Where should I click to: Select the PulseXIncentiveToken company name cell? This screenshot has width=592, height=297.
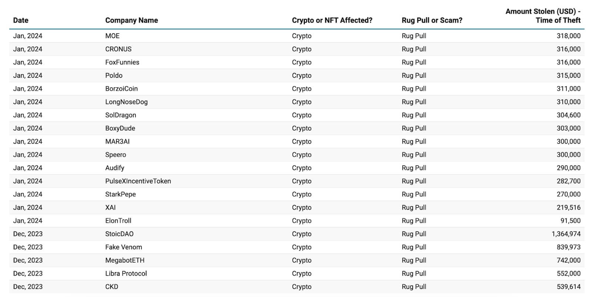pyautogui.click(x=138, y=181)
